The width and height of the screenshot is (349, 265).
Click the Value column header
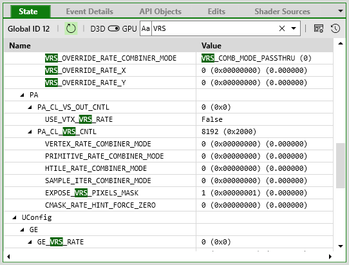click(265, 46)
